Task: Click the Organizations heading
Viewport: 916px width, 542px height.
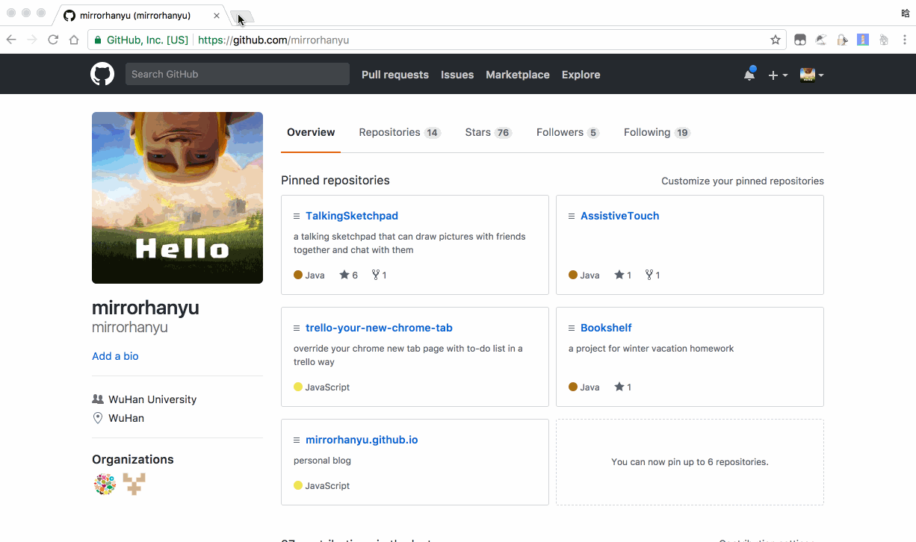Action: pos(133,459)
